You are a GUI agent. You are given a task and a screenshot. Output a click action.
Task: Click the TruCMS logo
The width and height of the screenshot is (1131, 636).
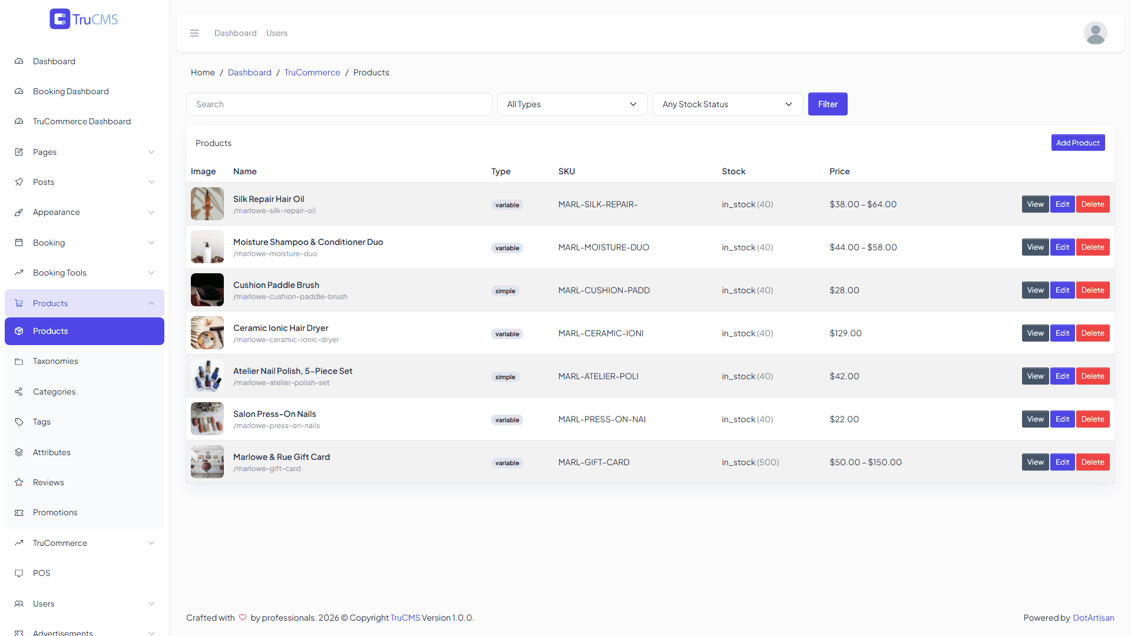tap(84, 19)
